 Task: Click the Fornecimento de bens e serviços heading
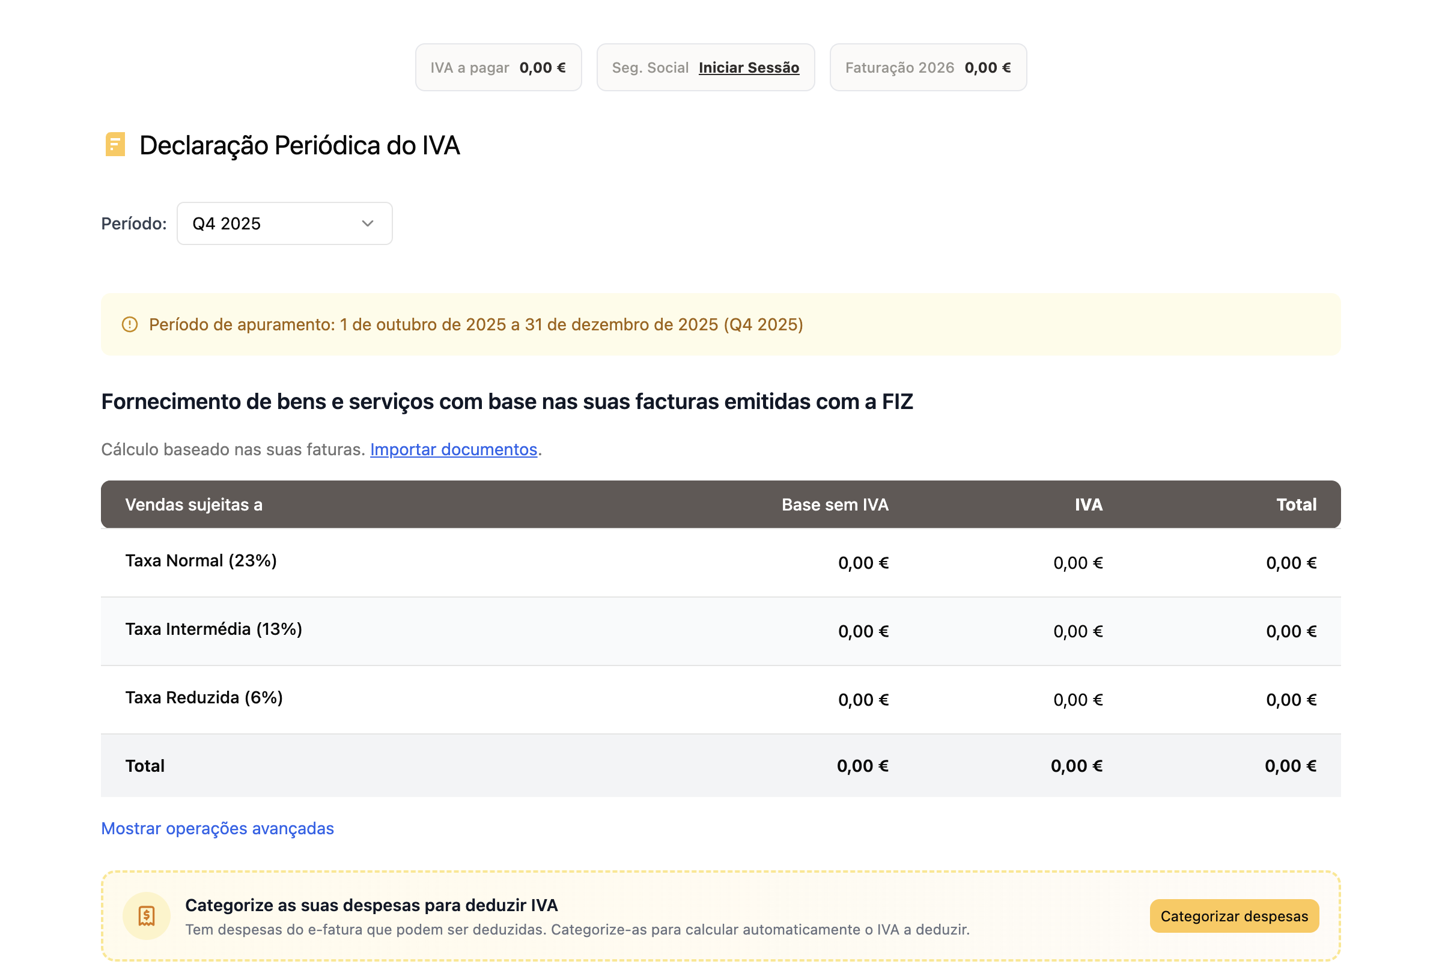click(507, 401)
